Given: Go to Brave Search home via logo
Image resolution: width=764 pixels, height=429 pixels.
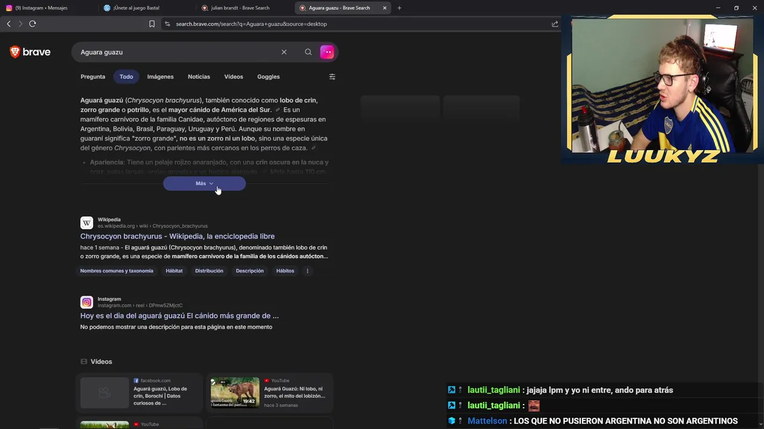Looking at the screenshot, I should pyautogui.click(x=30, y=52).
